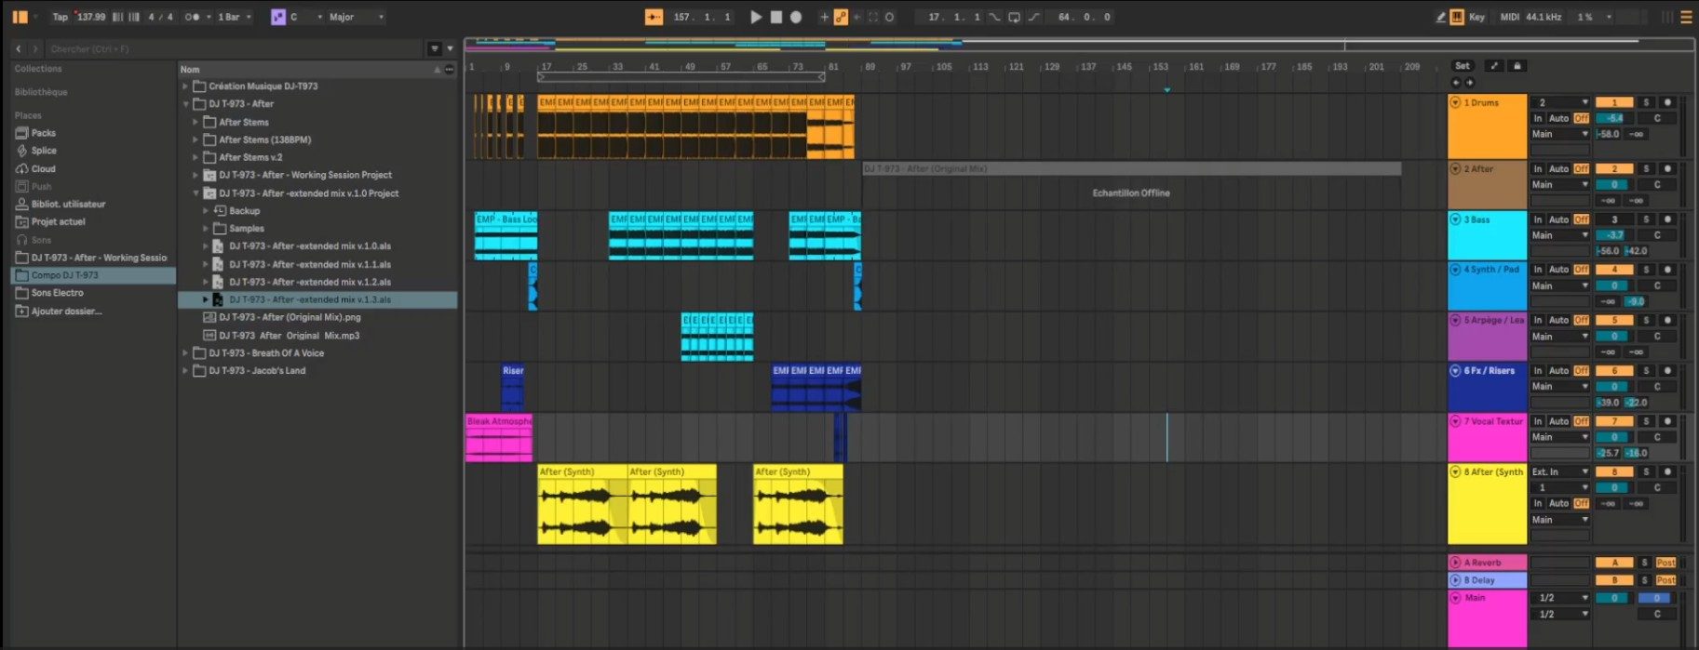Screen dimensions: 1699x650
Task: Open the orange mixer sections menu icon
Action: point(1686,17)
